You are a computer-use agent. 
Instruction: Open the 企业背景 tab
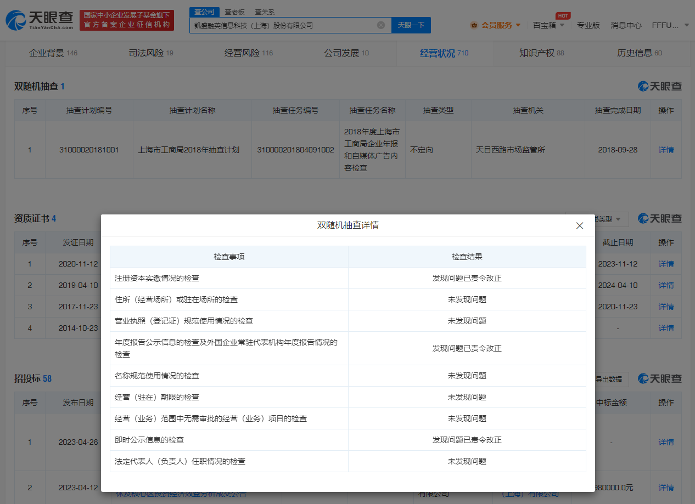[x=53, y=53]
